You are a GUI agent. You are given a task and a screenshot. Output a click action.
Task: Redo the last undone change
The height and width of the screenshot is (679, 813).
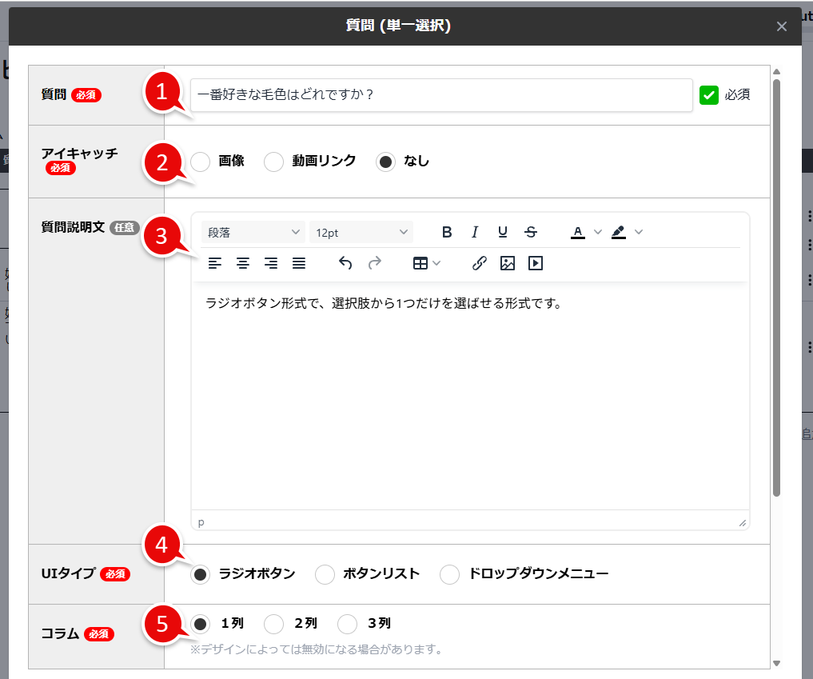[374, 262]
